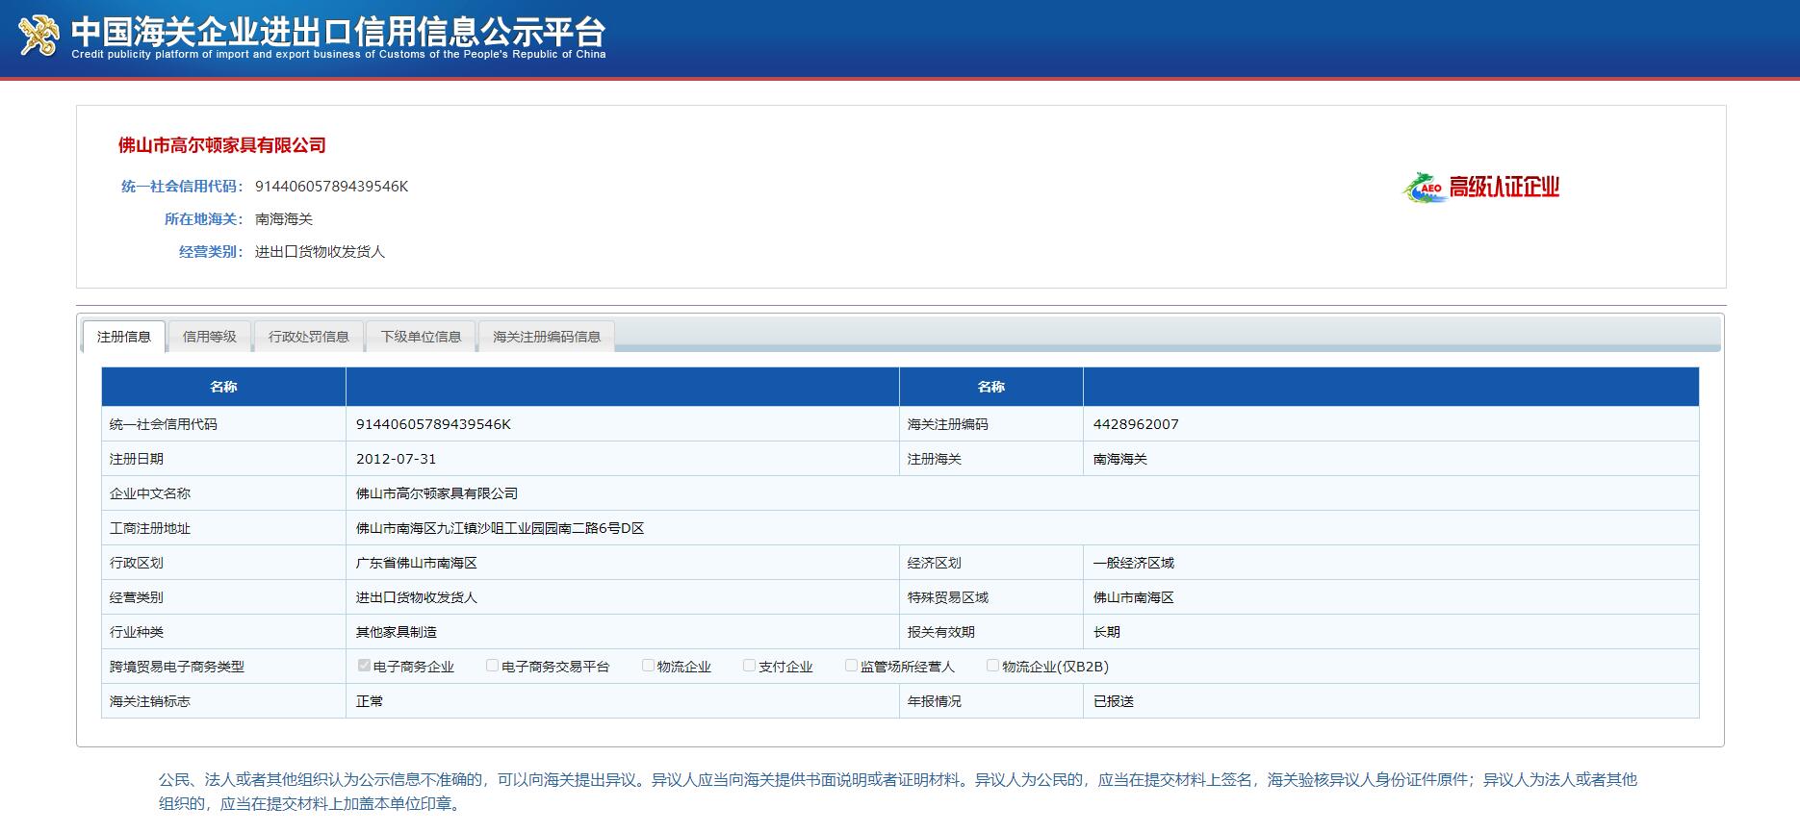The width and height of the screenshot is (1800, 833).
Task: Switch to the 信用等级 tab
Action: pos(210,337)
